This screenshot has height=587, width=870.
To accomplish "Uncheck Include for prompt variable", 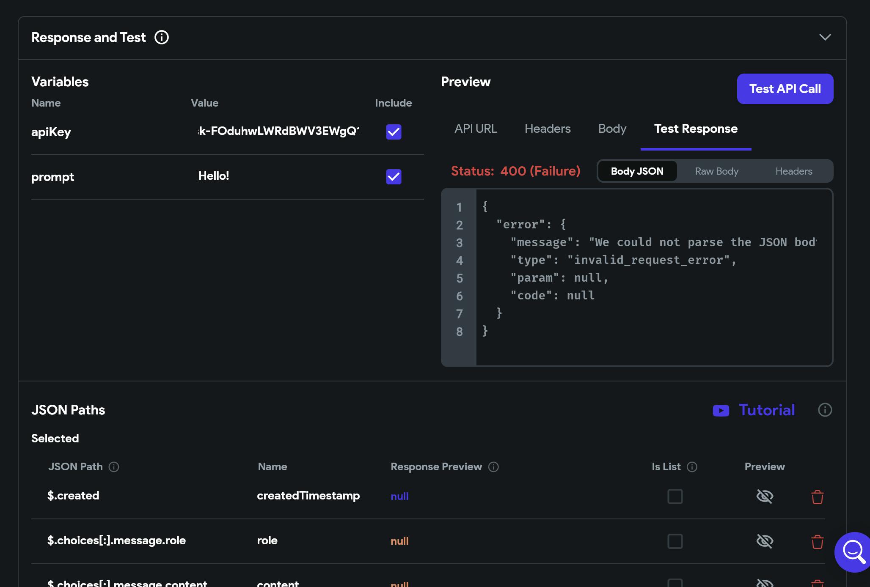I will click(x=394, y=177).
